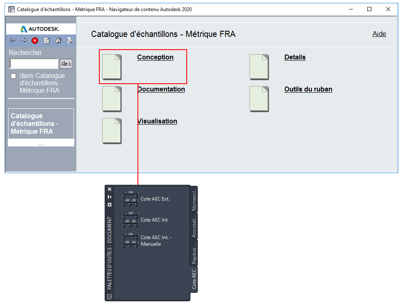
Task: Open the Conception category page icon
Action: point(112,66)
